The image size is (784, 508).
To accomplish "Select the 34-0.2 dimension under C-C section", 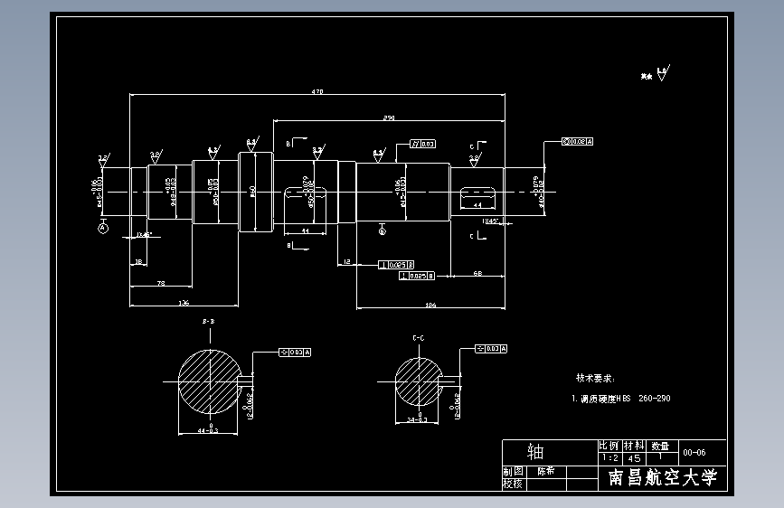I will 417,418.
